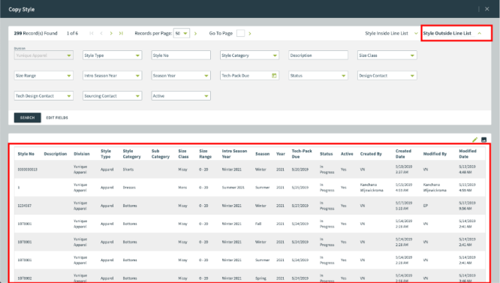Open the Intro Season Year dropdown

[x=112, y=76]
